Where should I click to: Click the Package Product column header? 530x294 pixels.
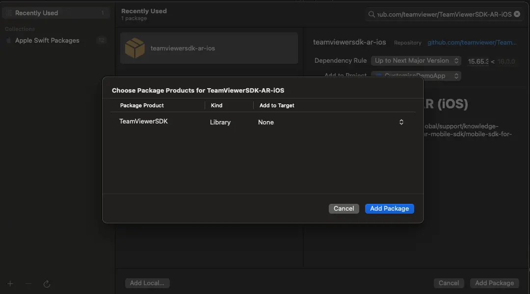click(142, 105)
